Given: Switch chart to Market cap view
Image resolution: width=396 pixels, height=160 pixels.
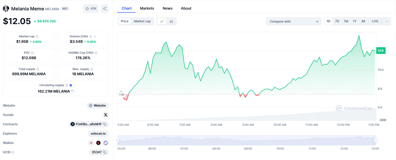Looking at the screenshot, I should pyautogui.click(x=142, y=21).
